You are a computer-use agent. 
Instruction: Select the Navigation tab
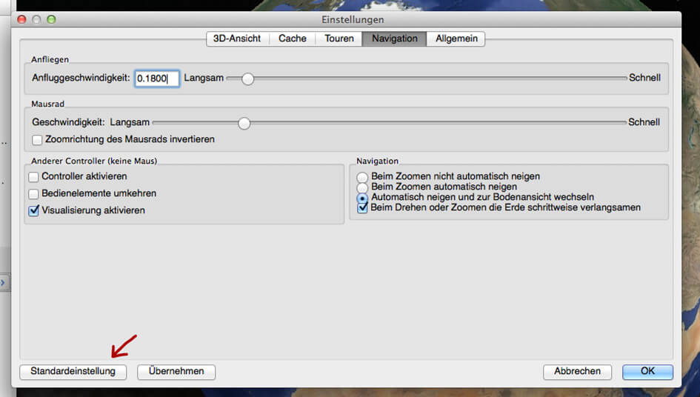(394, 39)
